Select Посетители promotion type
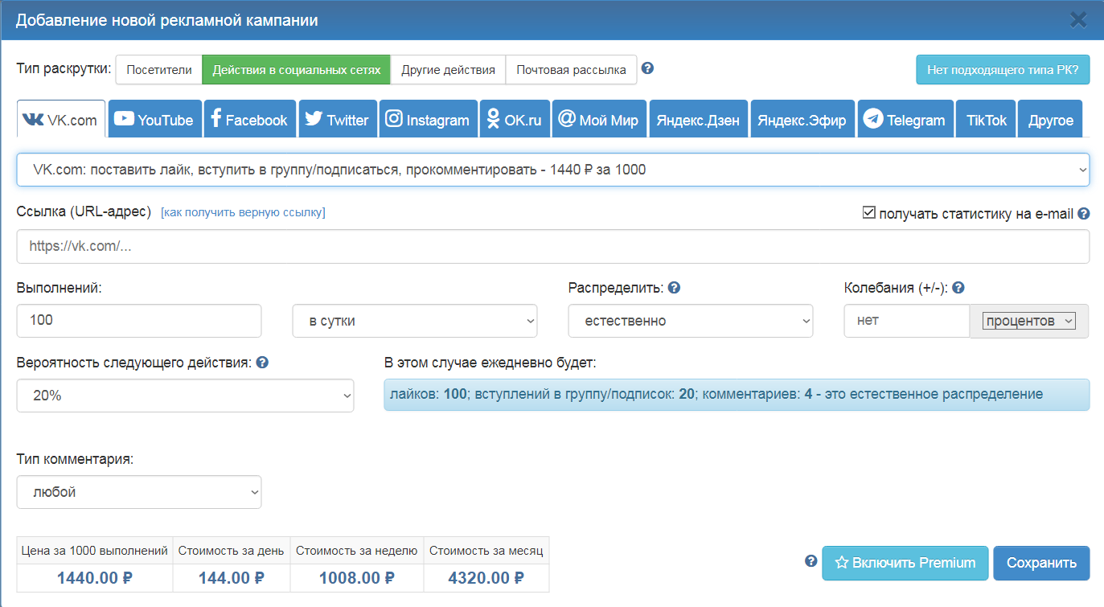 point(159,70)
